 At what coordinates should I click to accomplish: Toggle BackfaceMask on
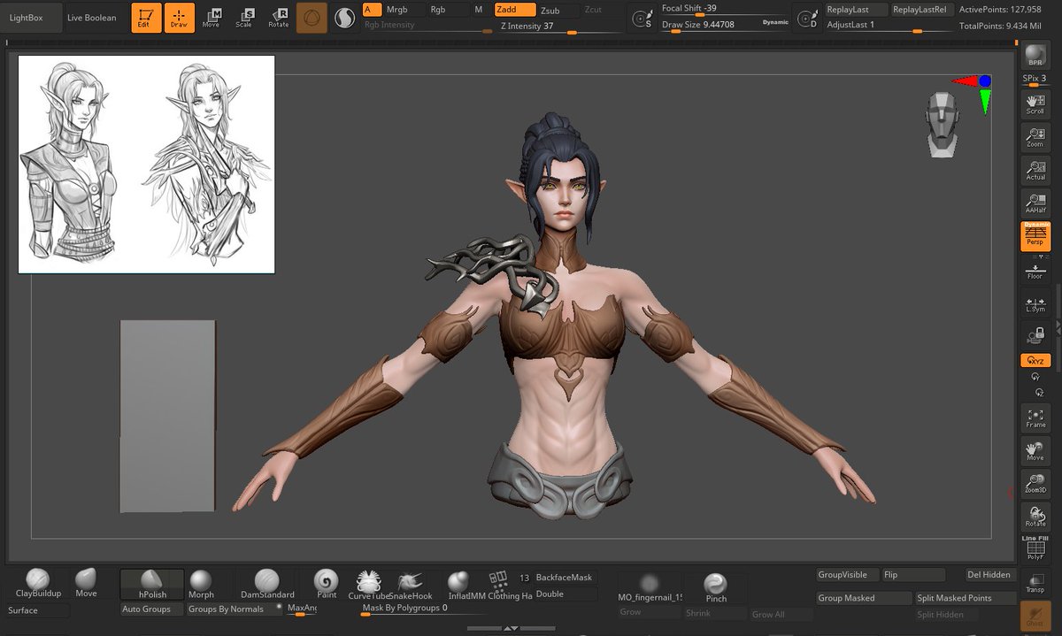[x=566, y=577]
